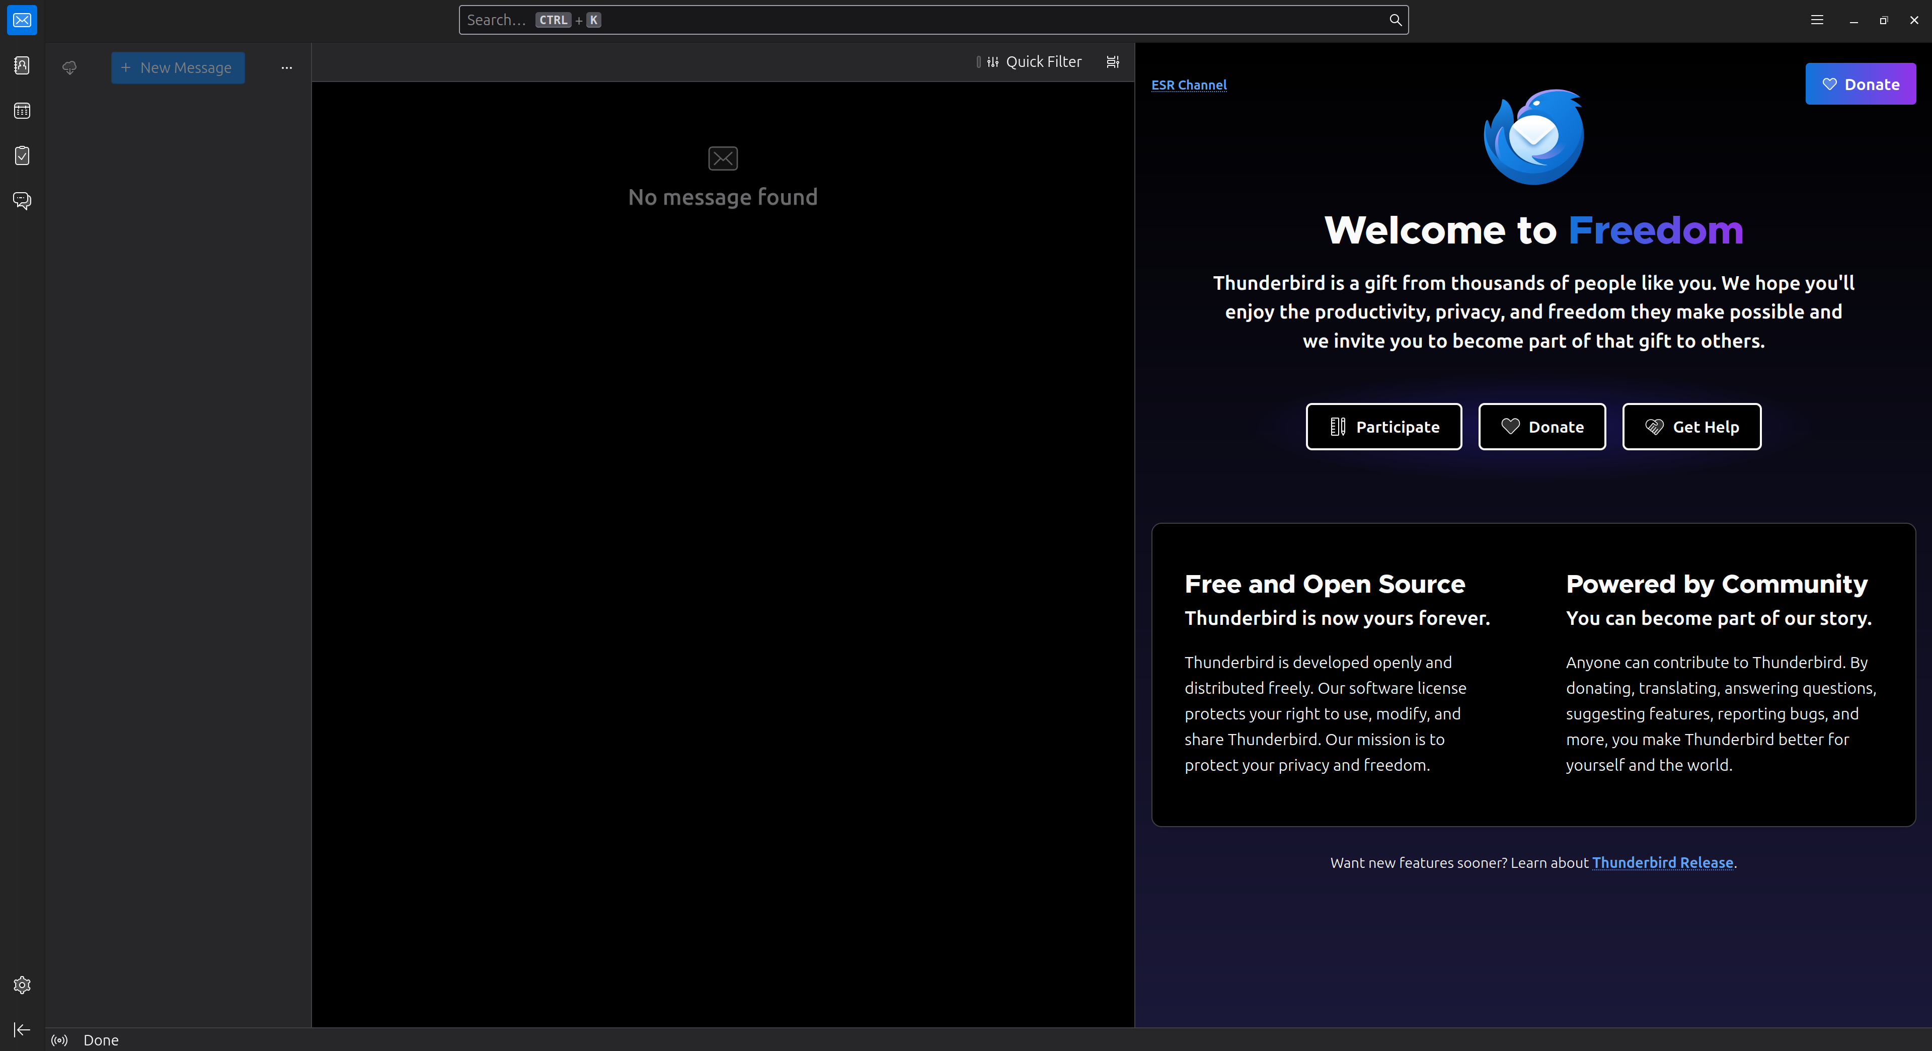Click the New Message button
The image size is (1932, 1051).
tap(178, 67)
